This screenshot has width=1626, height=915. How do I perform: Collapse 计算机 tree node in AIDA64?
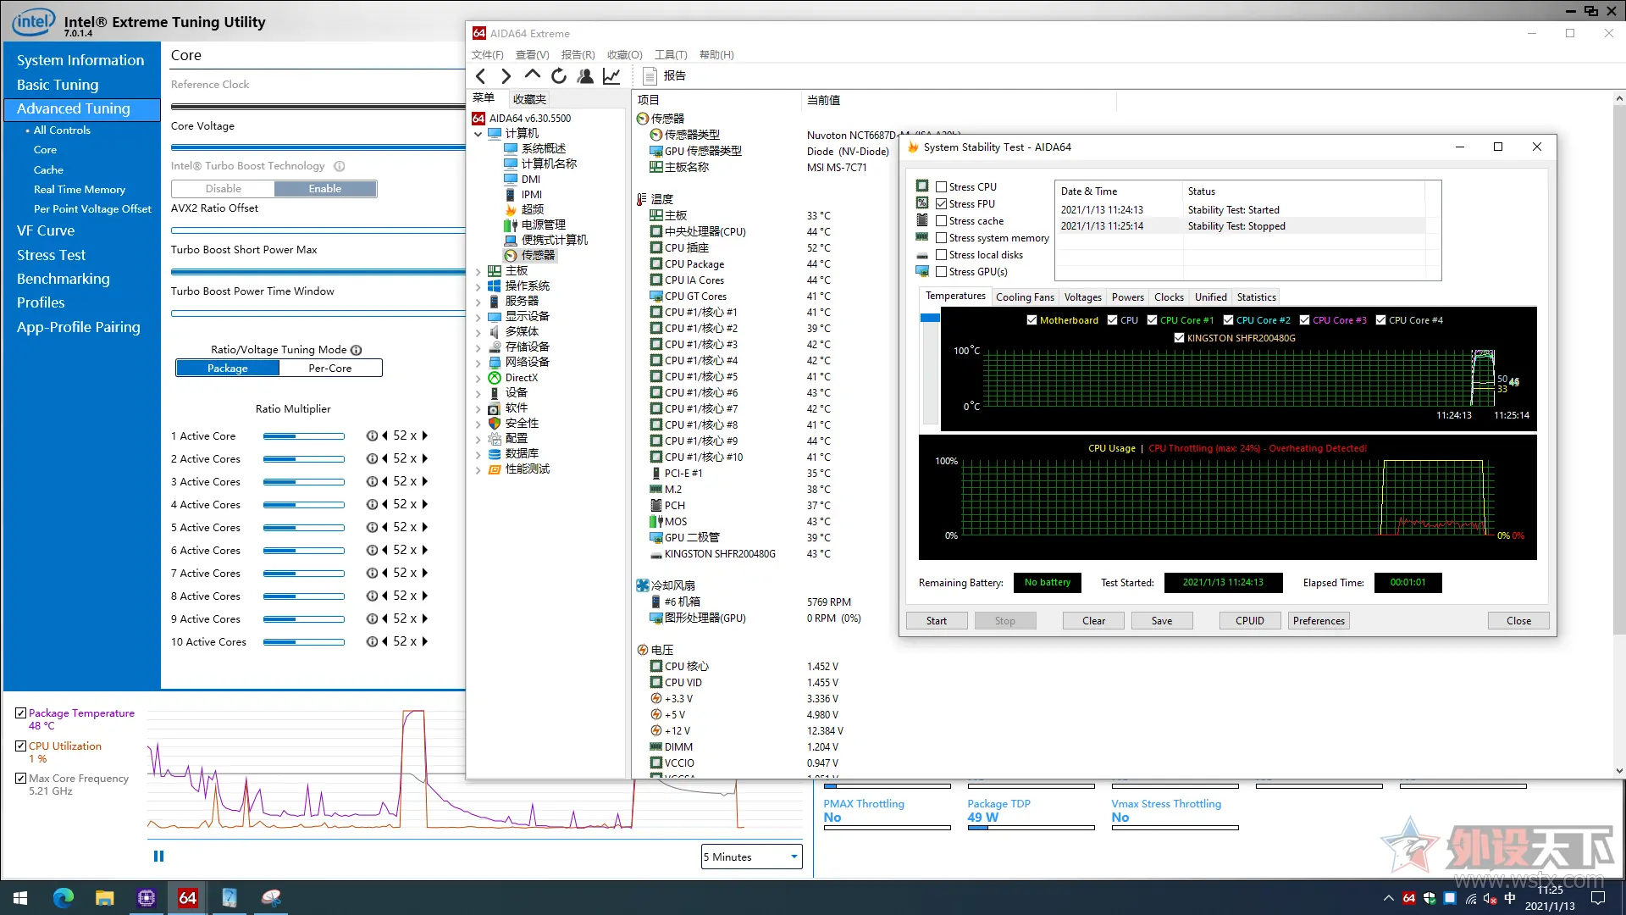pyautogui.click(x=478, y=134)
